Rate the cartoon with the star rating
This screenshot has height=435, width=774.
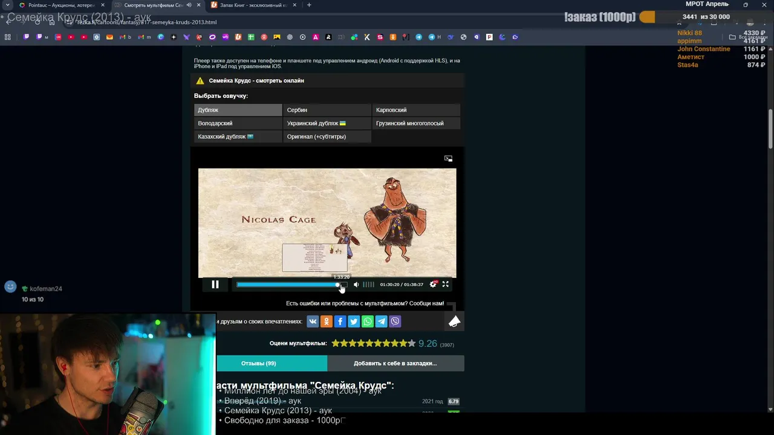coord(374,343)
